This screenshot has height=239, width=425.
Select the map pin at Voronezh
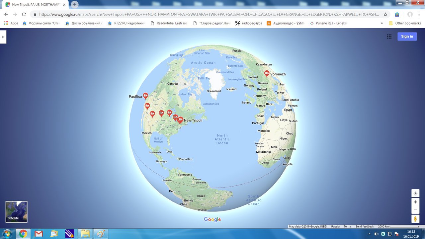click(x=267, y=73)
